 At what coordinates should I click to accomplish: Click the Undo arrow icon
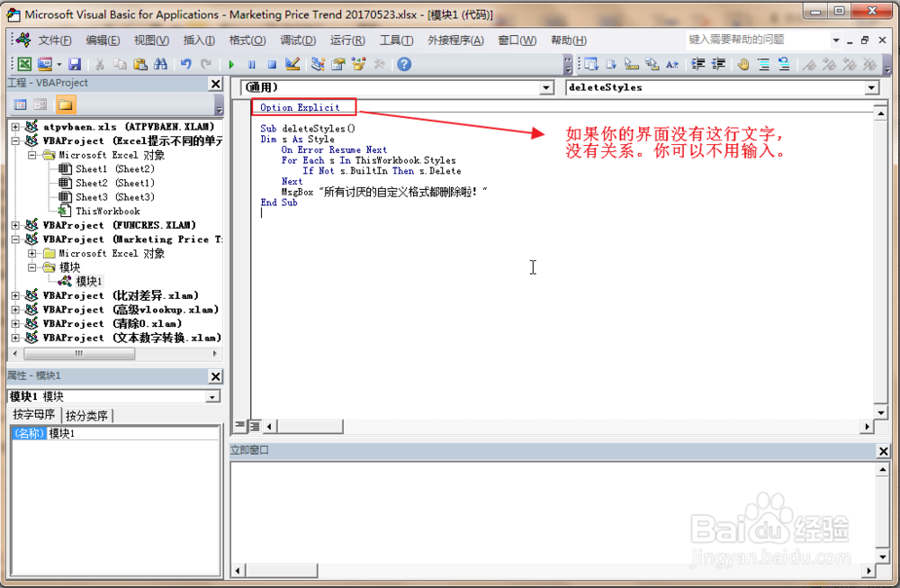pos(185,64)
